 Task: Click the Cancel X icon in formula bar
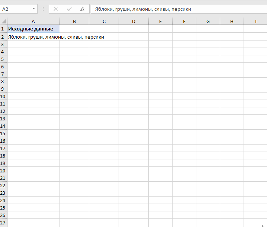pyautogui.click(x=56, y=9)
